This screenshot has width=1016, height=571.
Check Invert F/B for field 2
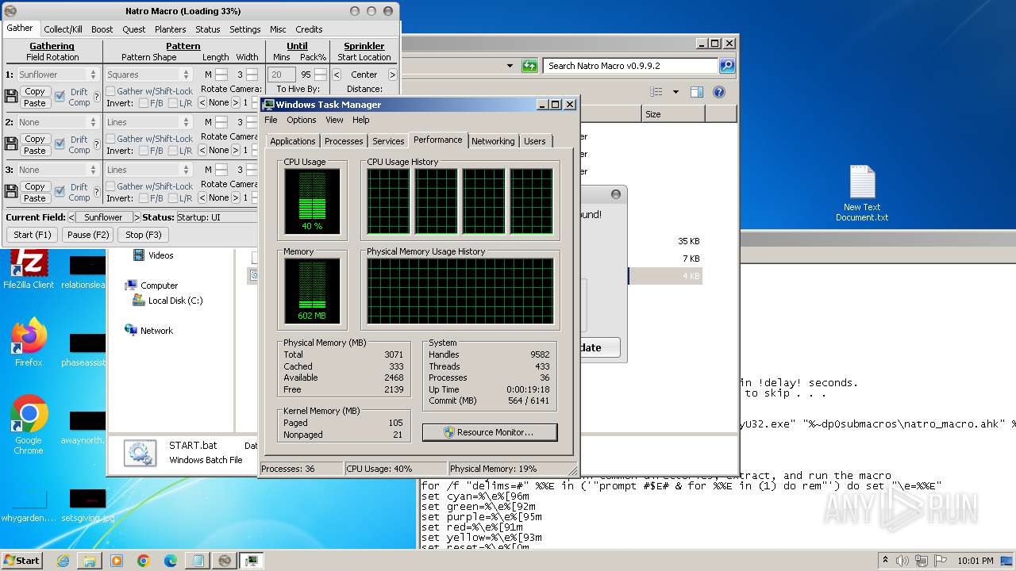coord(143,151)
